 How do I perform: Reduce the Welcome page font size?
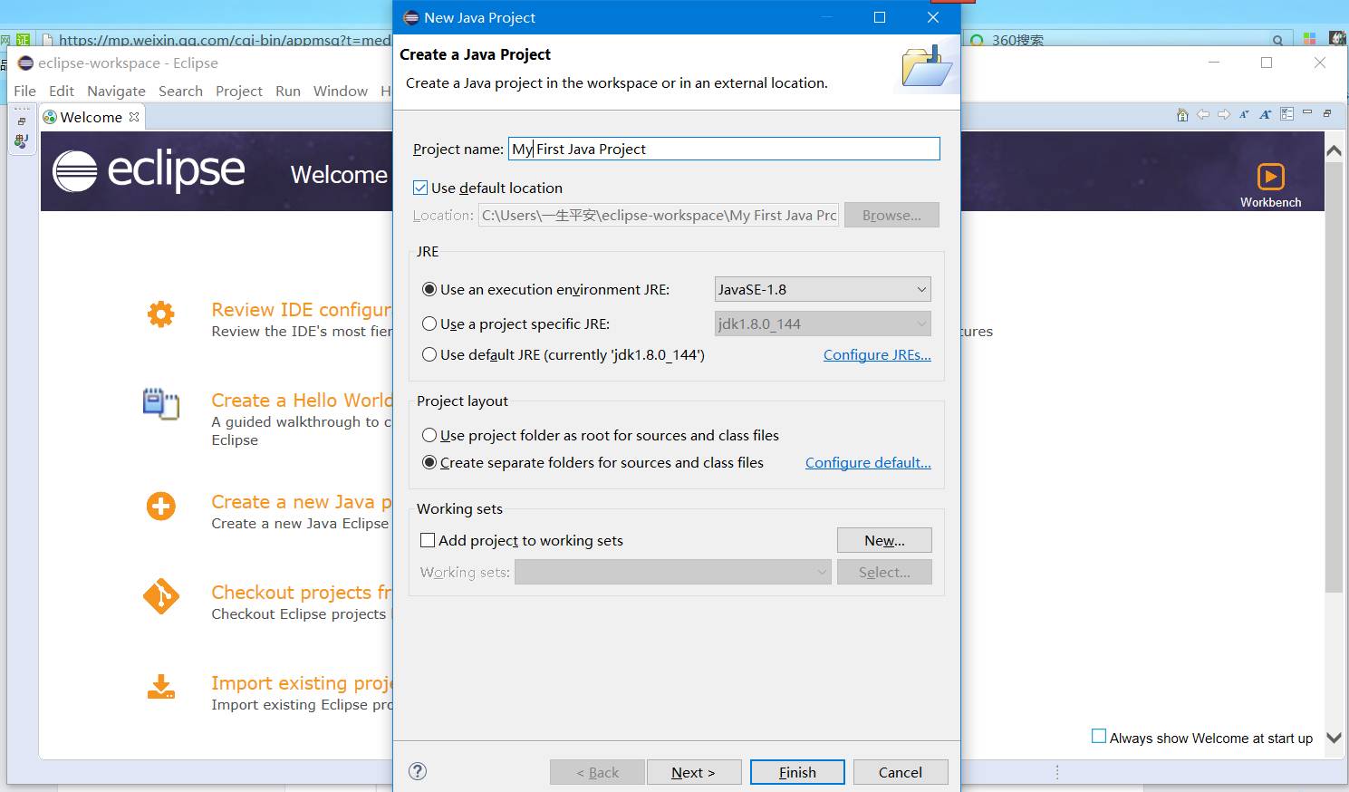click(x=1244, y=114)
